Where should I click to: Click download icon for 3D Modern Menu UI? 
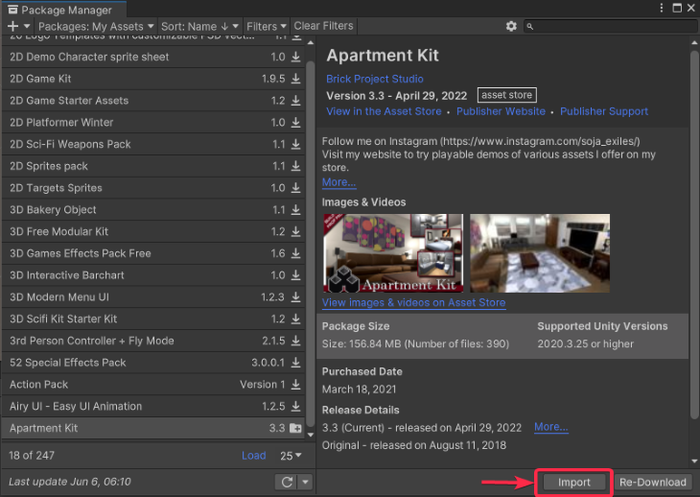295,296
